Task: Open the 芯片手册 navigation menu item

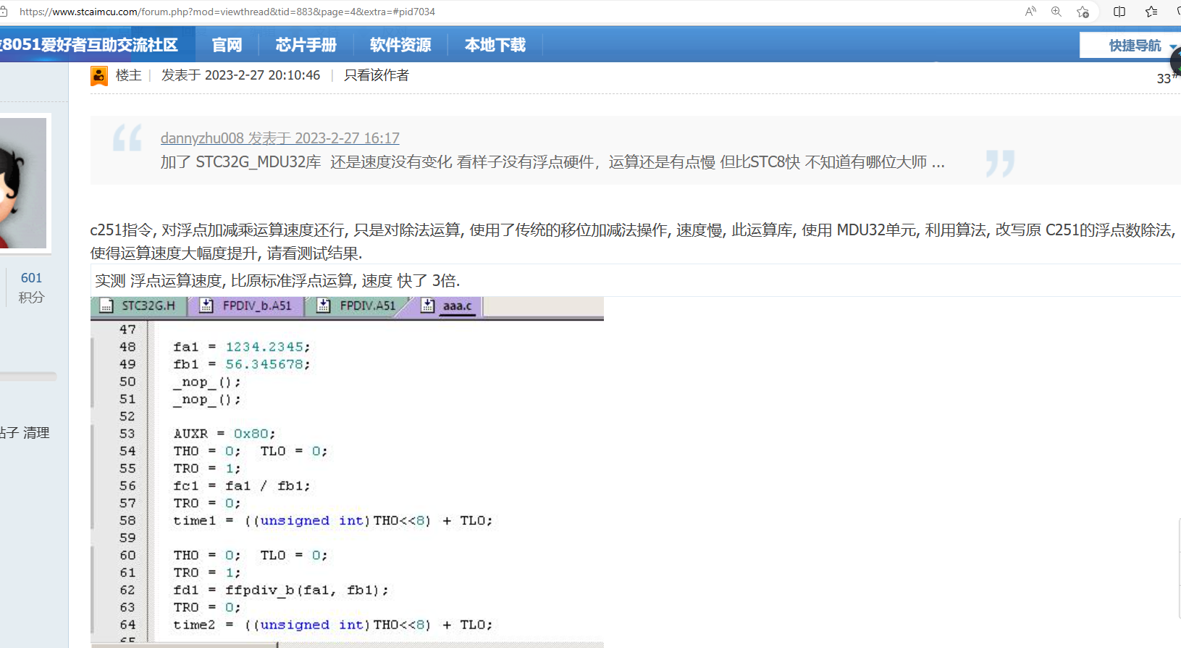Action: (x=306, y=45)
